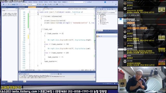Image resolution: width=166 pixels, height=93 pixels.
Task: Open the editor zoom level dropdown
Action: pos(21,70)
